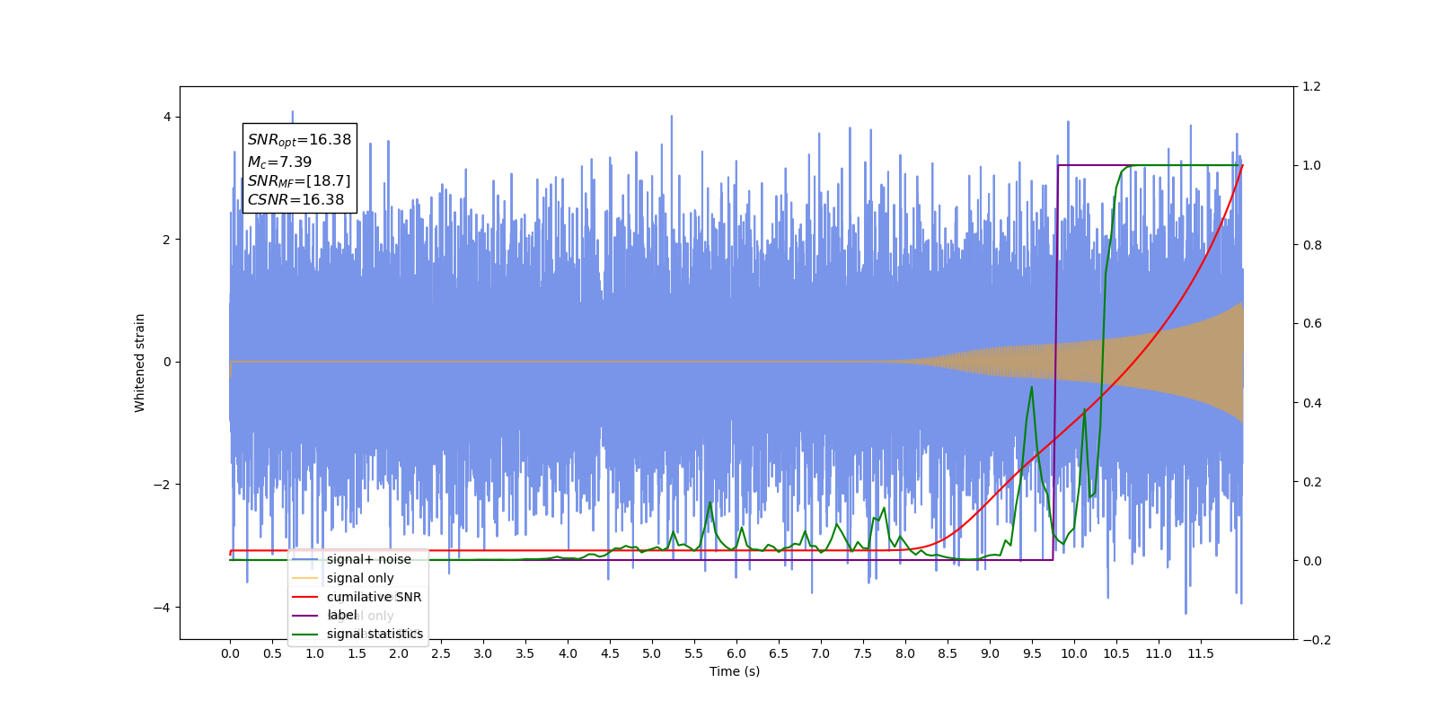Click the 1.2 tick on the right axis
The height and width of the screenshot is (718, 1437).
pyautogui.click(x=1312, y=87)
